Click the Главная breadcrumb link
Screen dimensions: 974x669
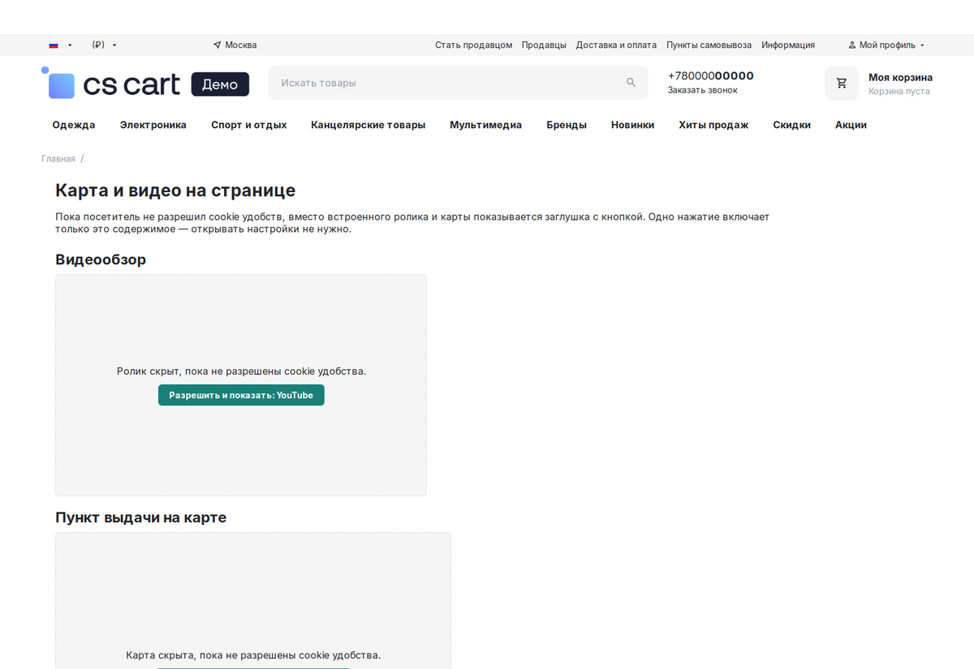(58, 159)
